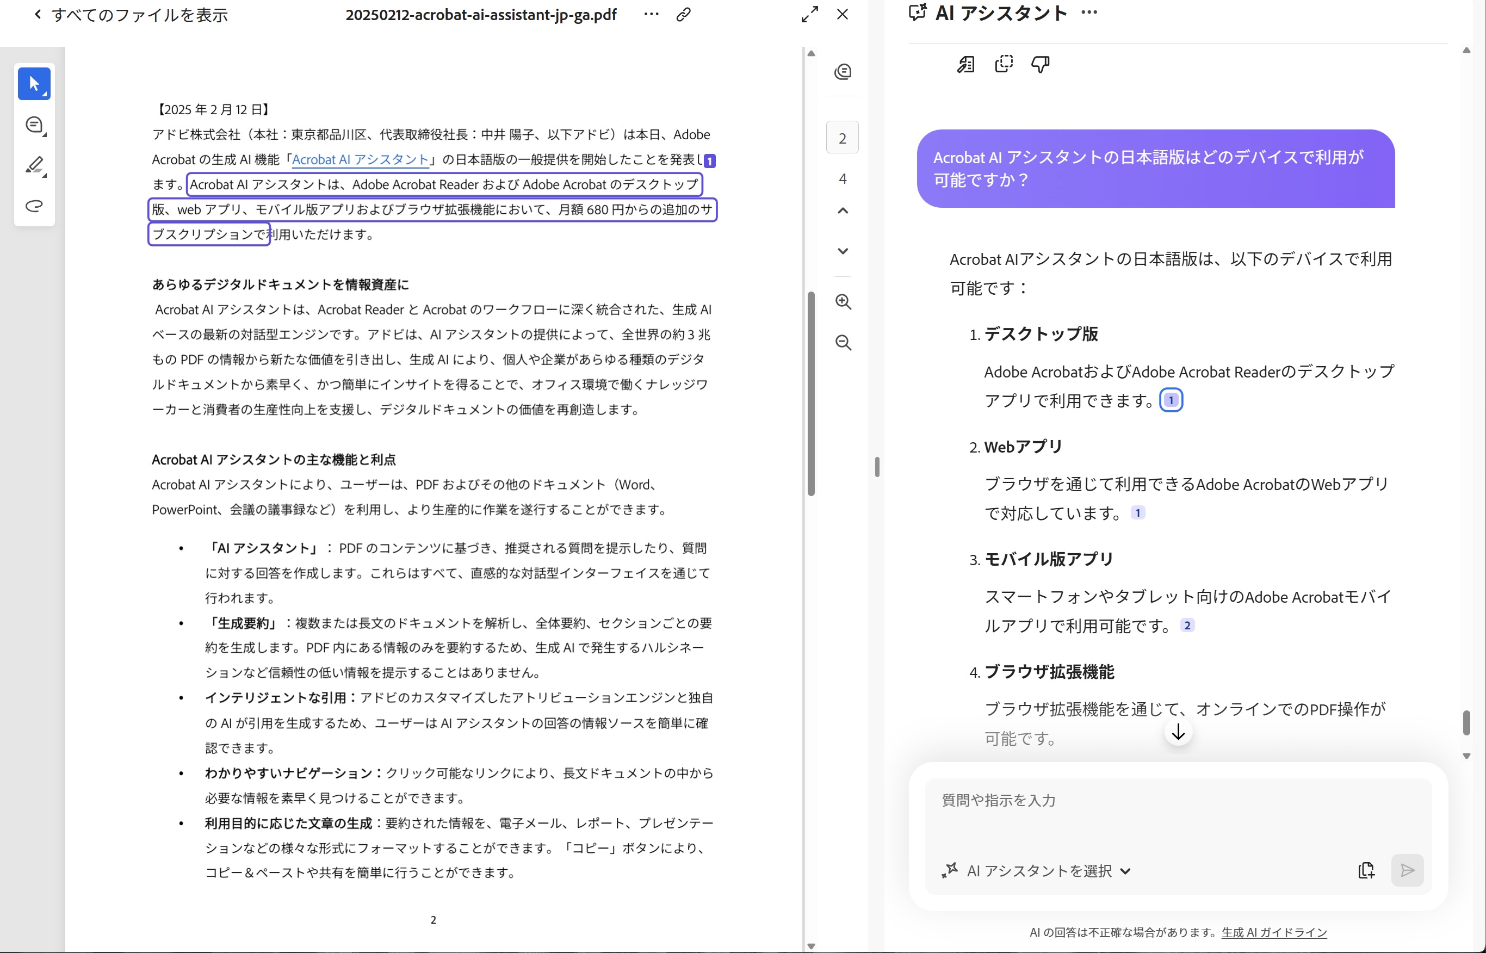Open comments panel icon in sidebar
This screenshot has width=1486, height=953.
coord(843,72)
